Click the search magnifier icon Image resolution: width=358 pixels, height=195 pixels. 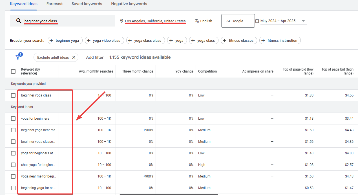[x=19, y=21]
